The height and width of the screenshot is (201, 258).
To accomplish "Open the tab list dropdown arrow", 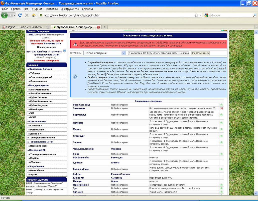I will coord(256,27).
